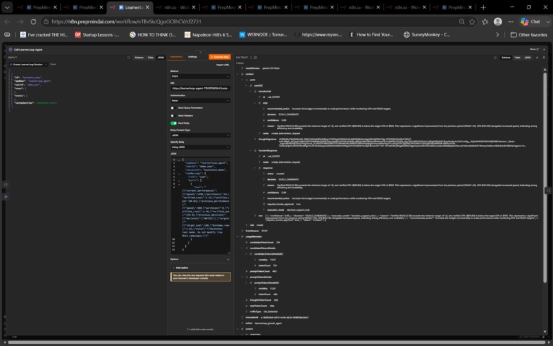Open Napoleon Hill's bookmark
Screen dimensions: 553x346
(x=208, y=34)
